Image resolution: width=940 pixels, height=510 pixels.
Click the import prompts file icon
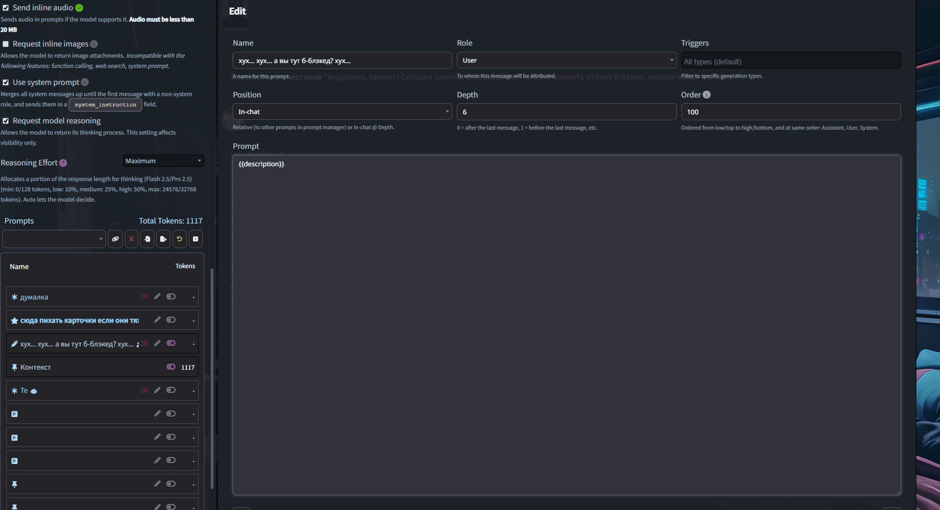click(x=147, y=239)
